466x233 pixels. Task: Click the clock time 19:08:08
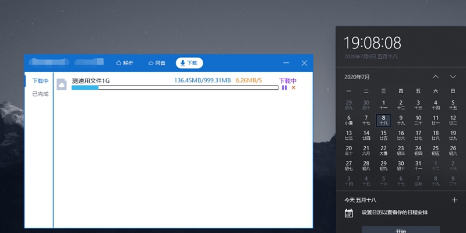pyautogui.click(x=372, y=43)
